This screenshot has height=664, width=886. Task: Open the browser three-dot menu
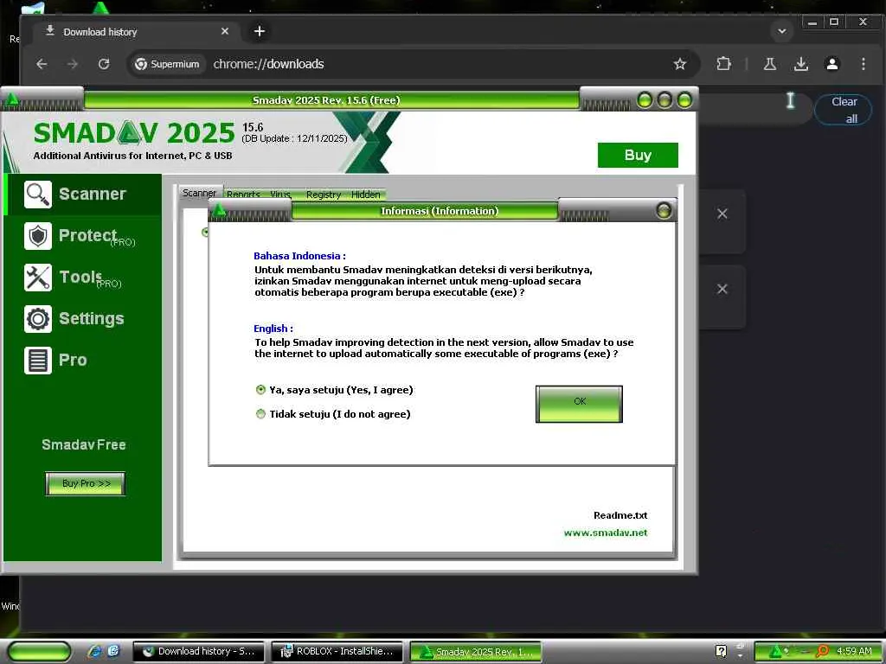(863, 64)
